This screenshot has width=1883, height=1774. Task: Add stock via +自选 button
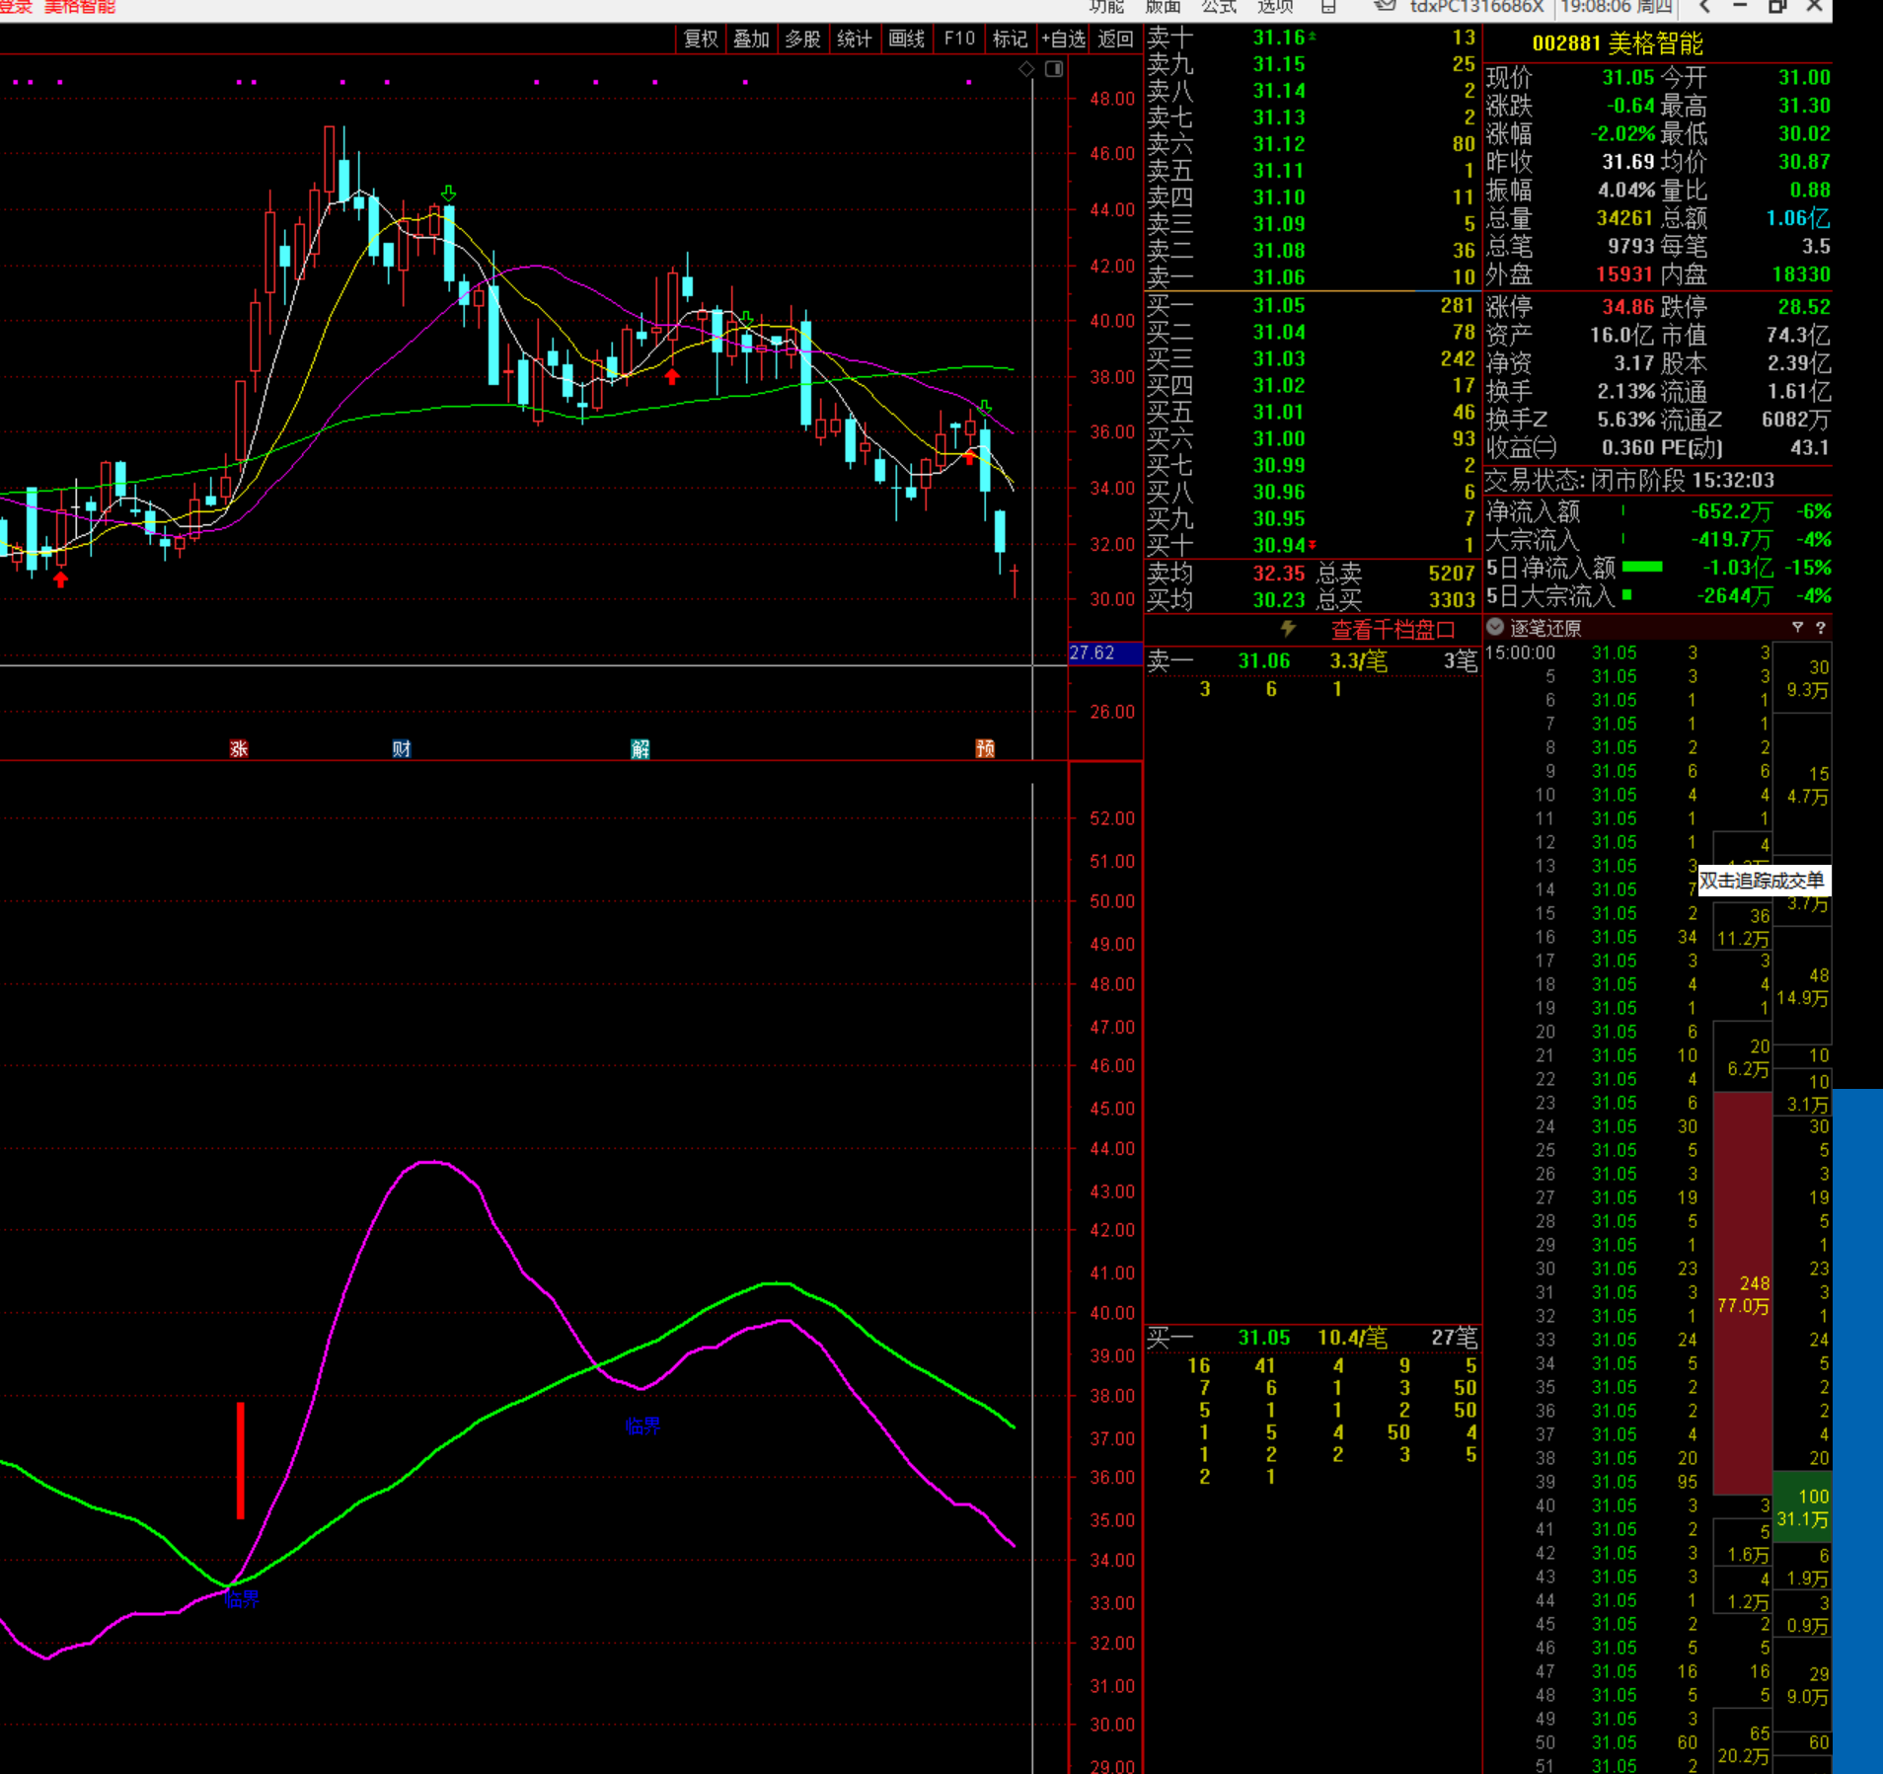(1063, 39)
